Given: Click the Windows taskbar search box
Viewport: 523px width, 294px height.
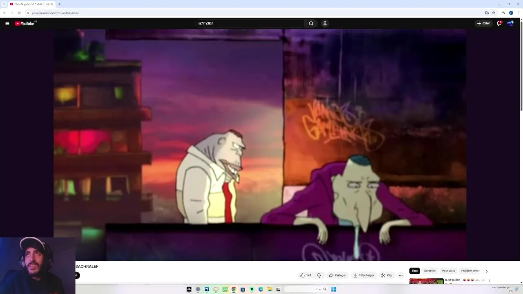Looking at the screenshot, I should [x=306, y=289].
